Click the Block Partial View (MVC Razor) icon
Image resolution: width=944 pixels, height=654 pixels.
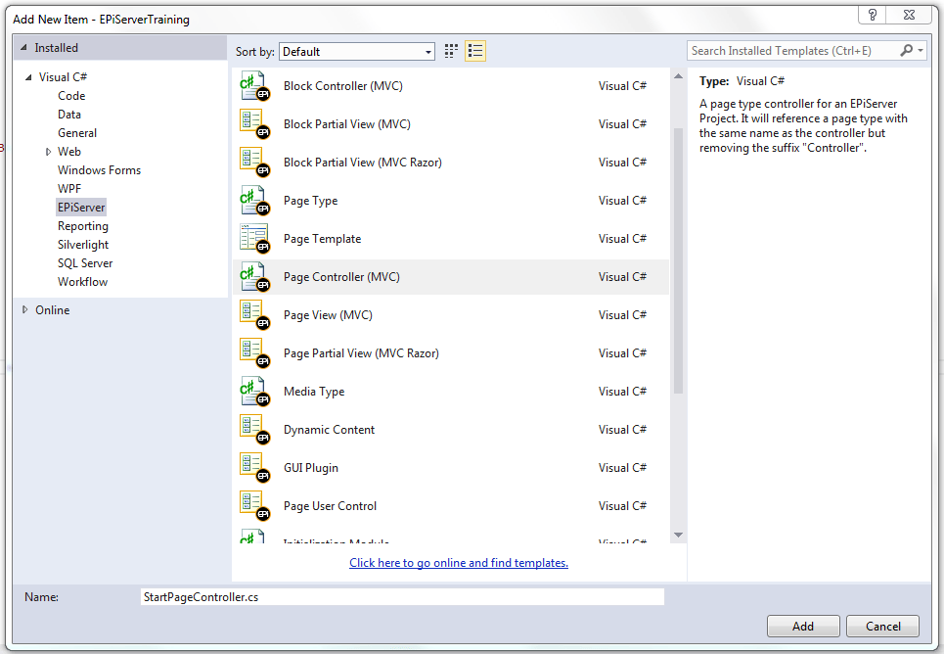tap(254, 163)
